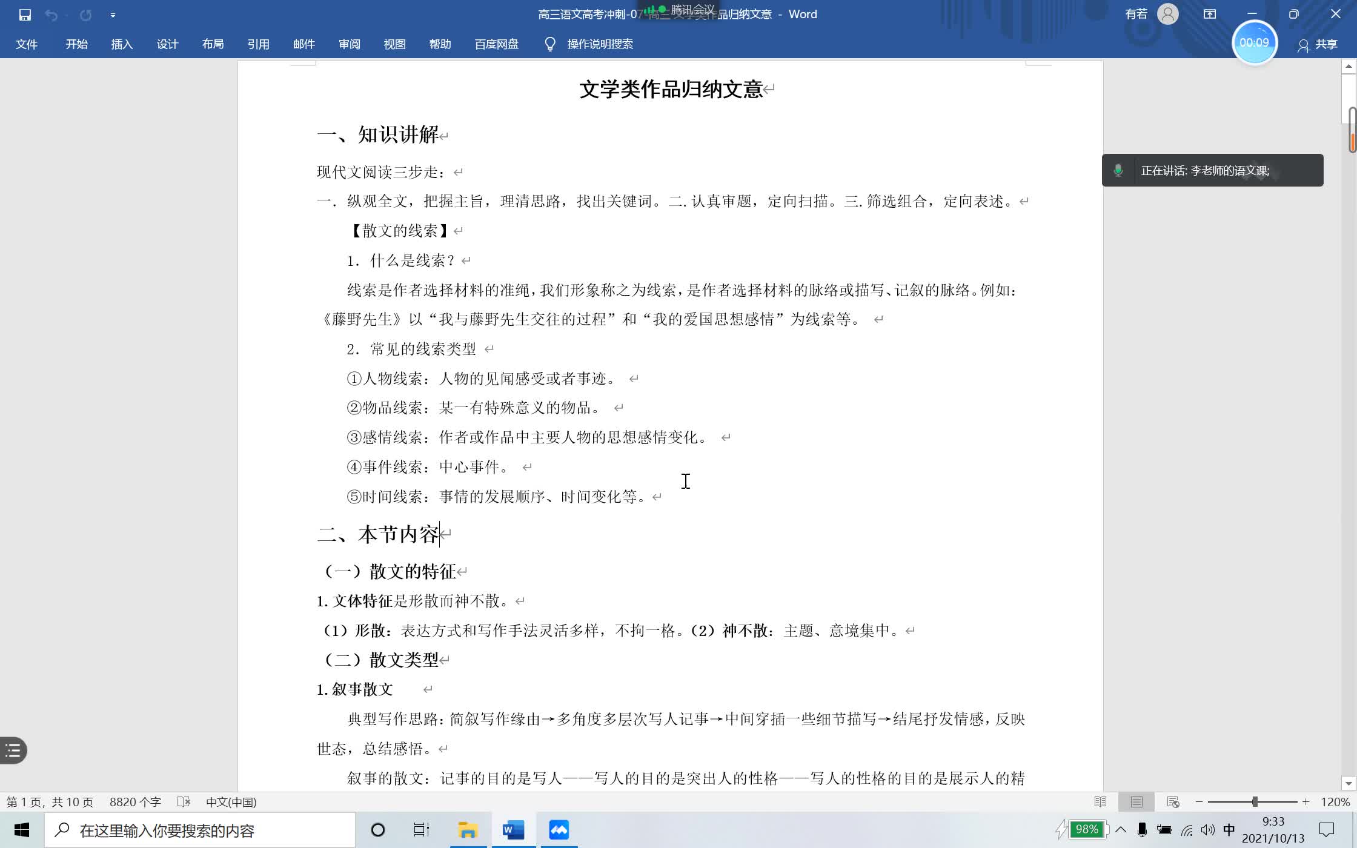
Task: Click the lightbulb Tell Me icon
Action: (550, 44)
